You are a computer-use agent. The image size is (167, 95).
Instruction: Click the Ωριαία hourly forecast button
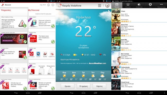[68, 86]
